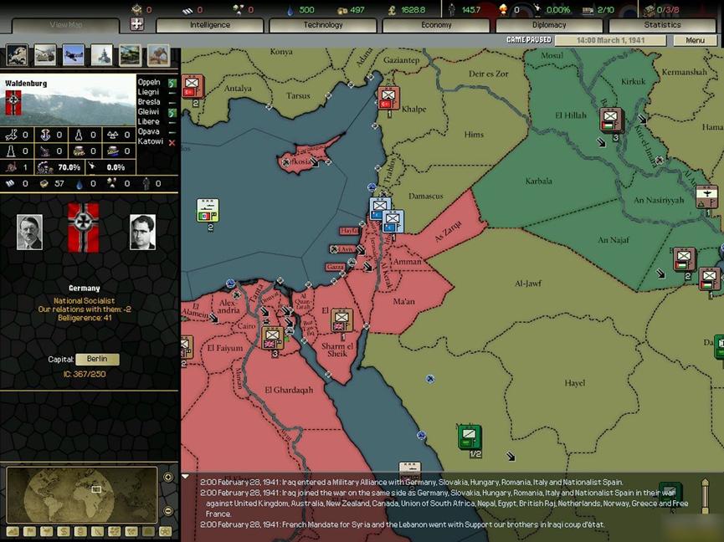Select the Turkish army unit near Khalpe
The image size is (724, 542).
click(x=388, y=98)
